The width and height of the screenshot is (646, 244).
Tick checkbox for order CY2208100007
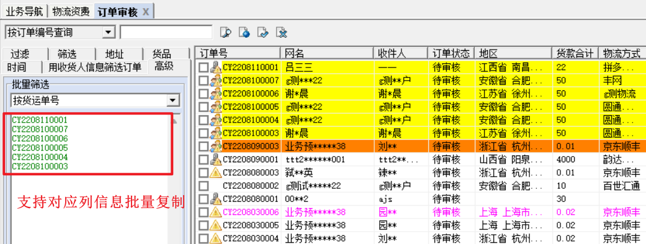[x=204, y=81]
